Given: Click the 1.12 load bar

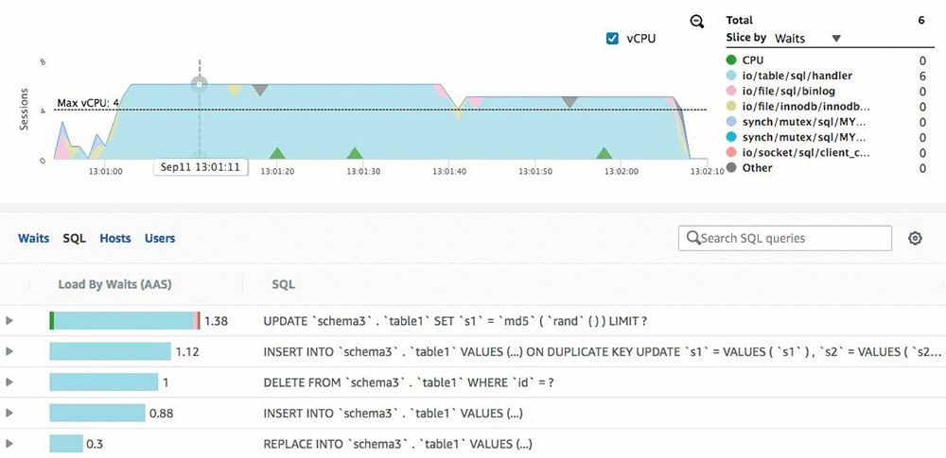Looking at the screenshot, I should pos(111,351).
